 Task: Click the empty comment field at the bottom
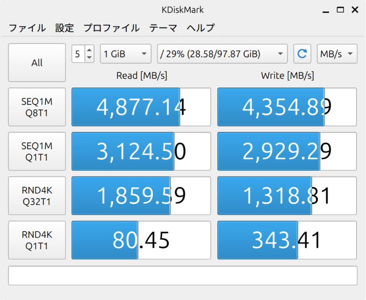tap(183, 275)
